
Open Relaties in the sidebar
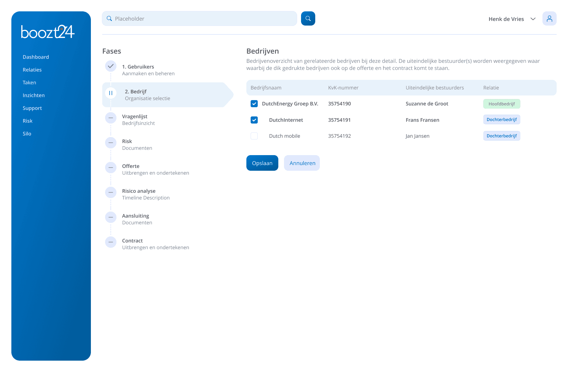[x=32, y=70]
